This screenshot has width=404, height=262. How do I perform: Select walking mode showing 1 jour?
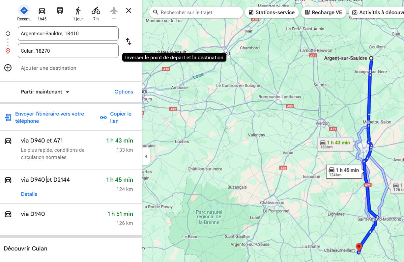click(x=78, y=11)
